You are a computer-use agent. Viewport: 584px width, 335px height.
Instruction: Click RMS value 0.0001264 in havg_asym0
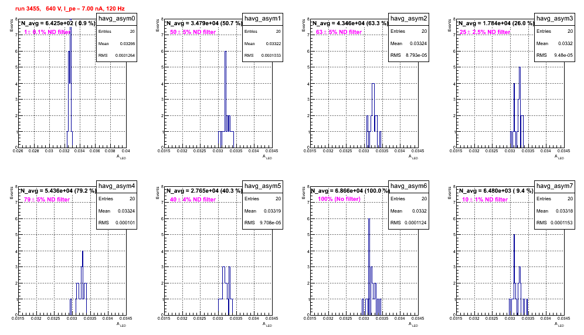[124, 56]
